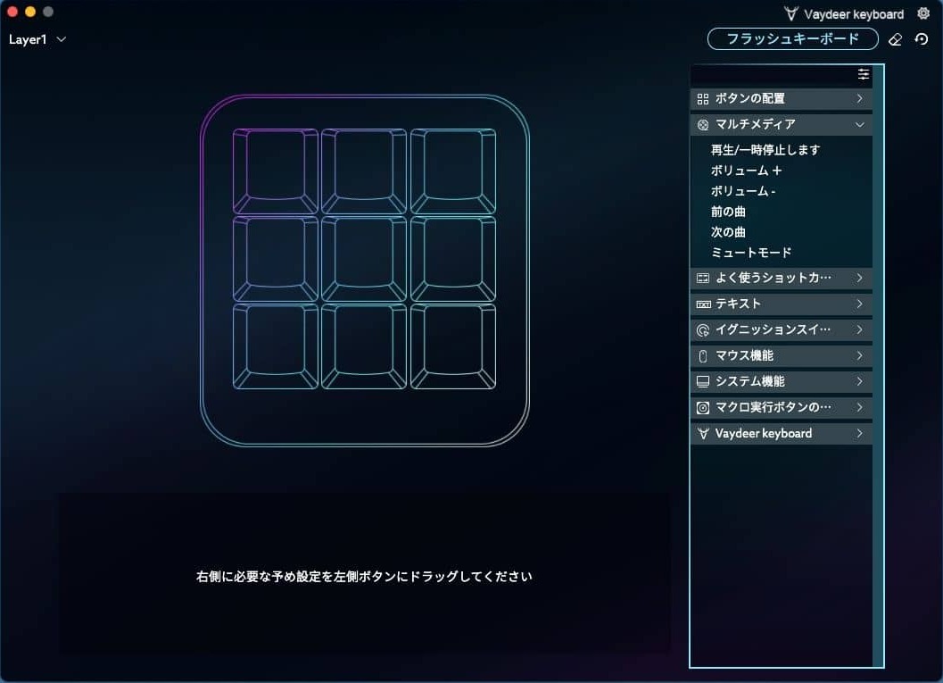Click the ボタンの配置 grid icon

702,99
